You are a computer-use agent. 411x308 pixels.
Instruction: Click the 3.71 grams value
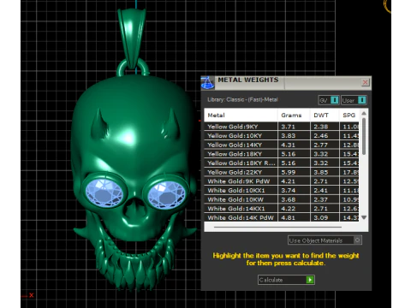[x=288, y=127]
